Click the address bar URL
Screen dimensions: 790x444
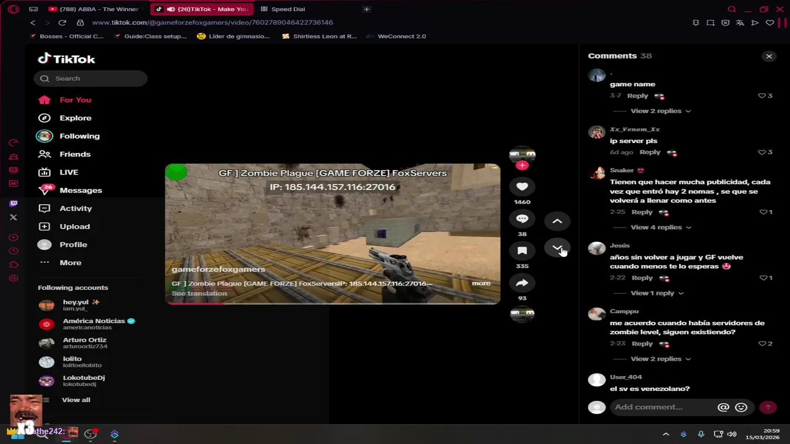pos(212,22)
